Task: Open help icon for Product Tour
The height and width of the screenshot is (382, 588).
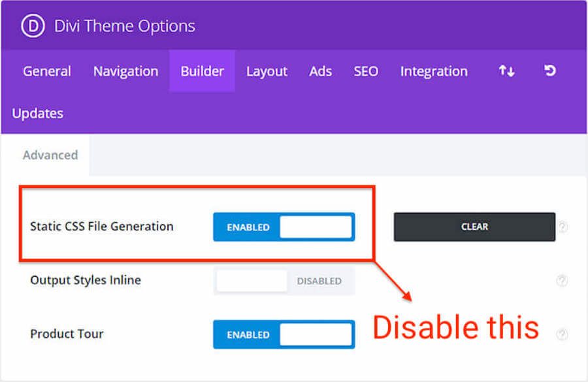Action: point(562,334)
